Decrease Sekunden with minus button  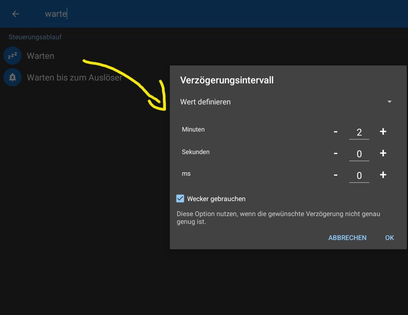(336, 153)
